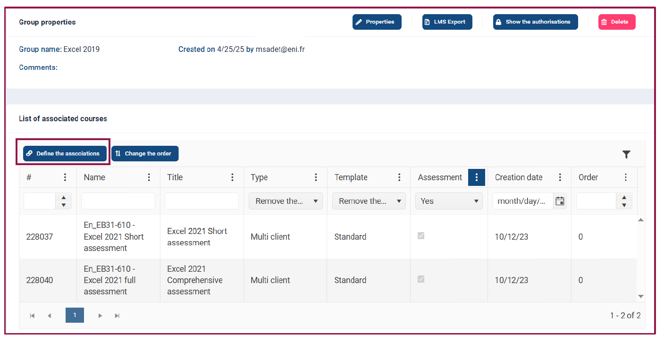Image resolution: width=664 pixels, height=343 pixels.
Task: Select page 1 in the pager
Action: [75, 315]
